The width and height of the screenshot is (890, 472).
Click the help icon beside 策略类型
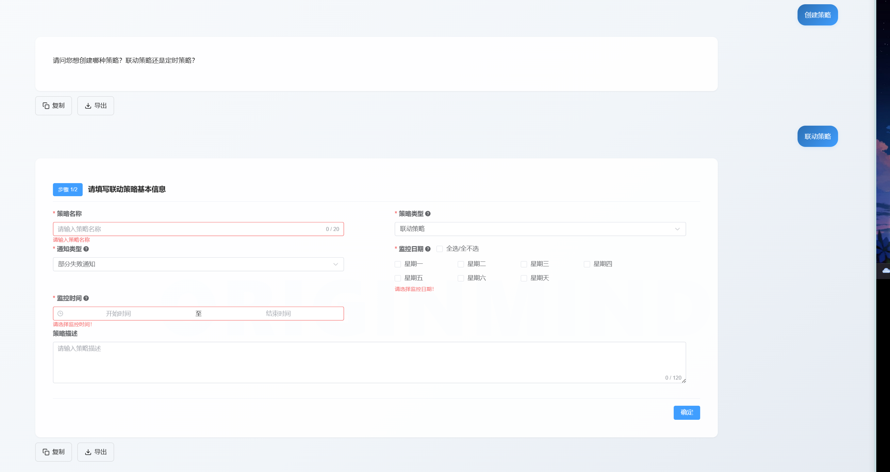pyautogui.click(x=428, y=214)
